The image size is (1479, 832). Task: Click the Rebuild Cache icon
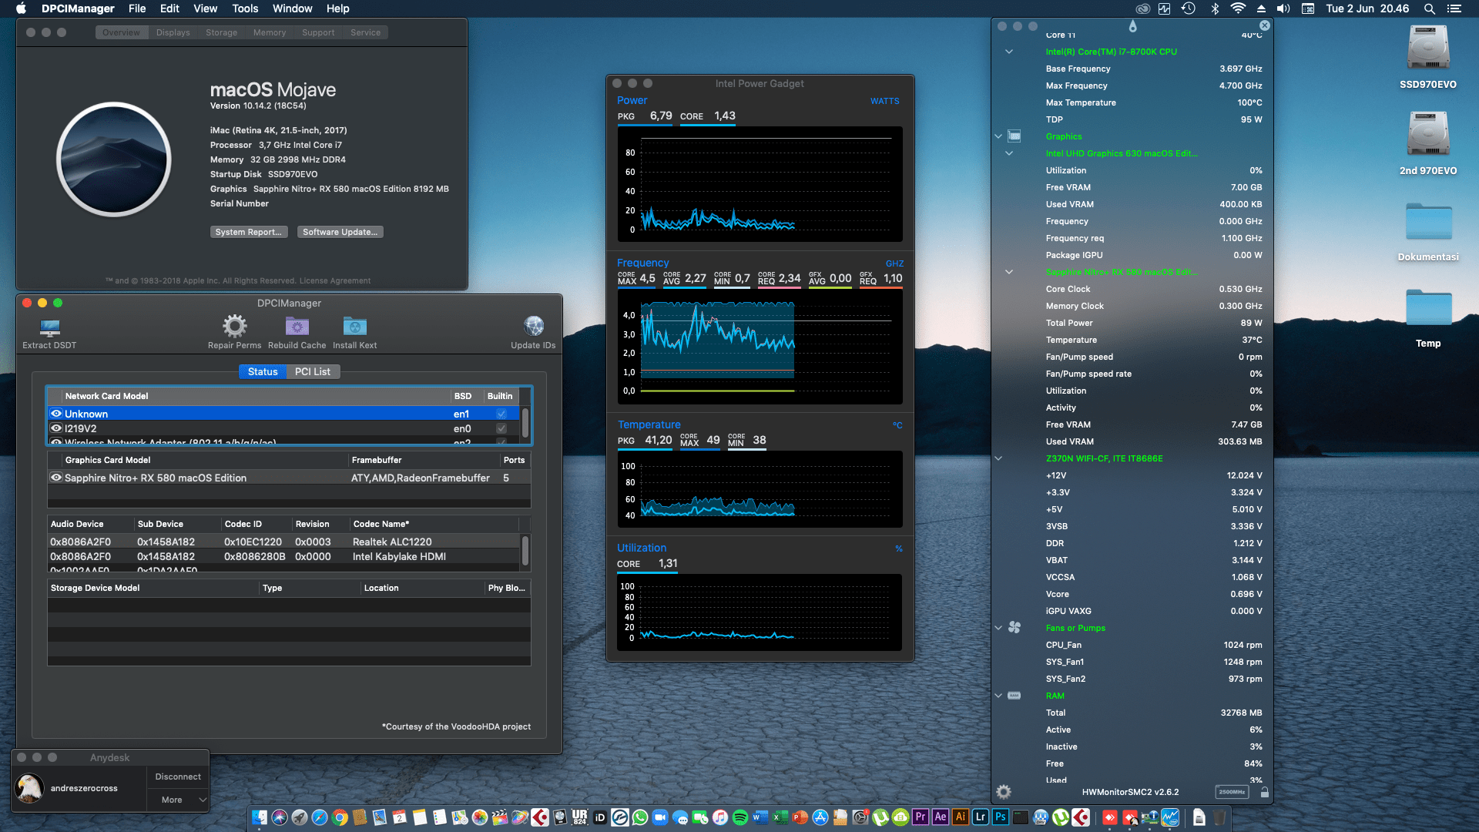297,327
